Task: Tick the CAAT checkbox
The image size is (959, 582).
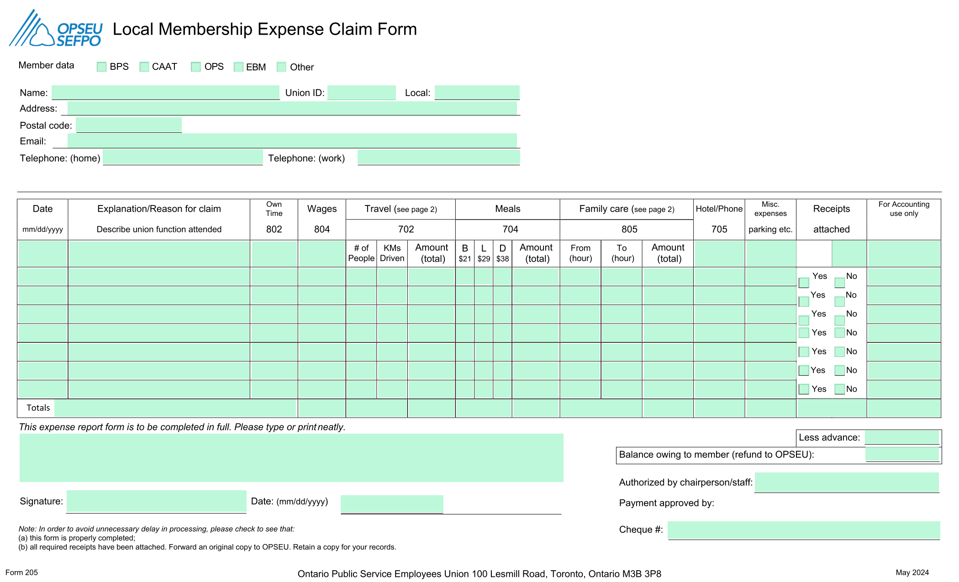Action: point(144,67)
